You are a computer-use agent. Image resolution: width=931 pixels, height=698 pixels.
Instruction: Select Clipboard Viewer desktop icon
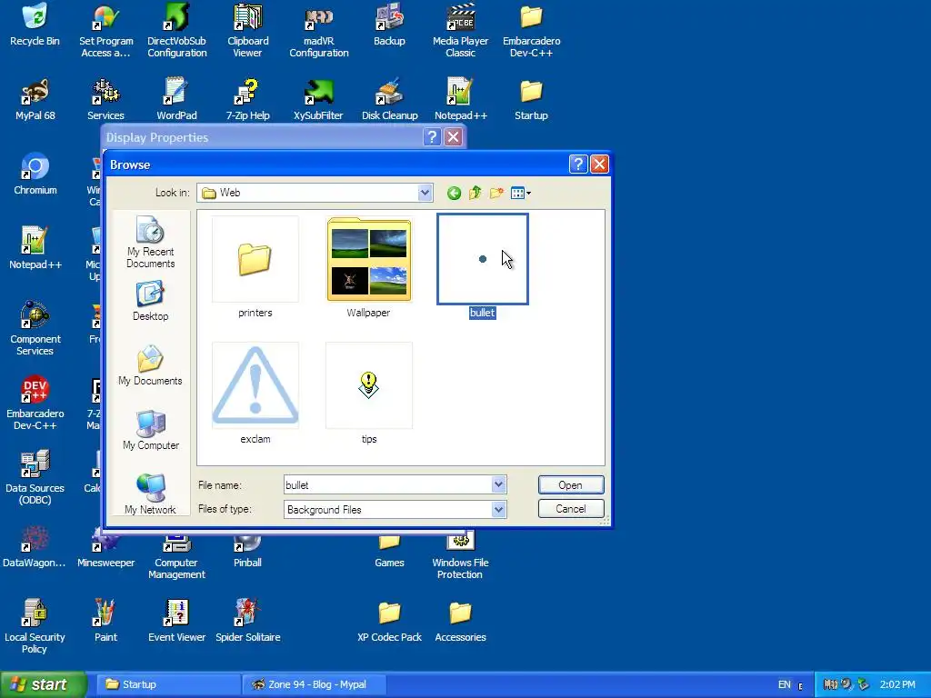tap(247, 31)
